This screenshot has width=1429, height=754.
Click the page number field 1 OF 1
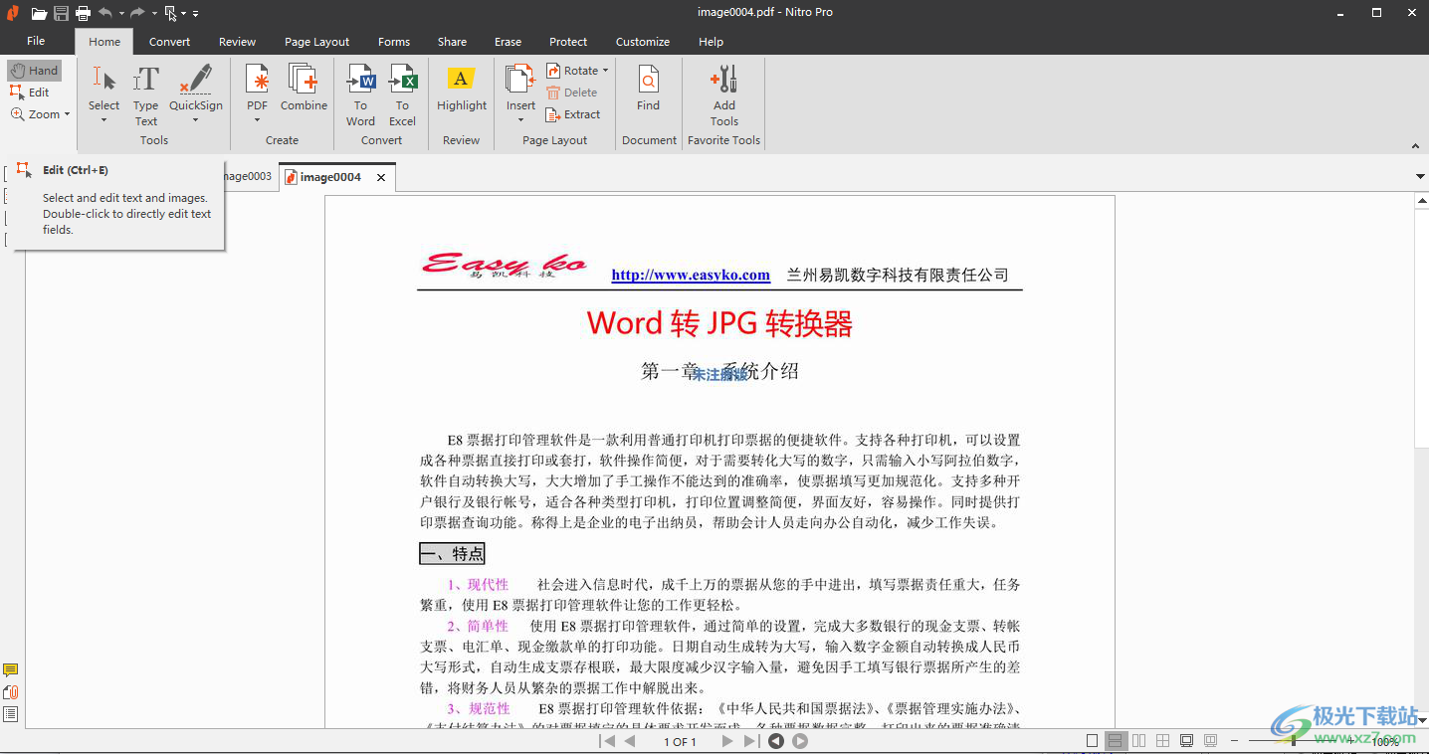pyautogui.click(x=680, y=742)
